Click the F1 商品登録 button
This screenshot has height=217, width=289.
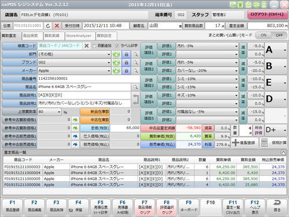tap(12, 207)
